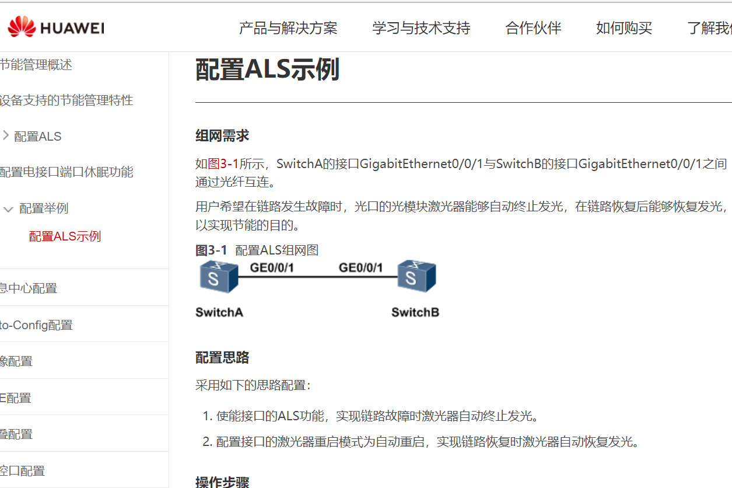
Task: Click the GE0/0/1 label next to SwitchB
Action: click(x=361, y=268)
